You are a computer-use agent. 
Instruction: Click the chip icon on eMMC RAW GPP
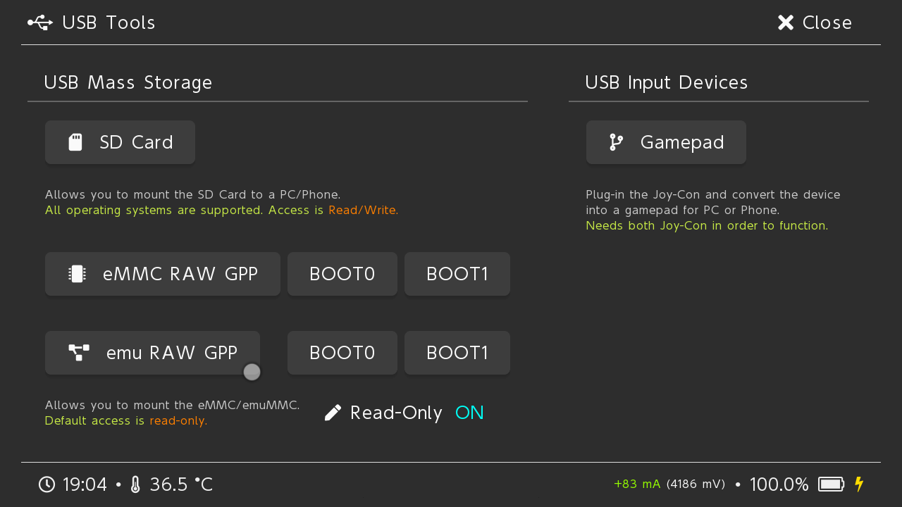[x=78, y=274]
